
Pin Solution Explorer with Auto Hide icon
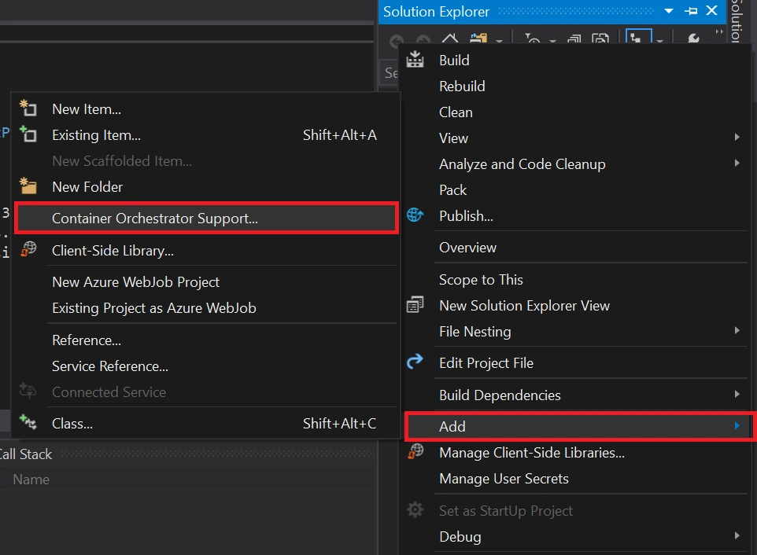(x=691, y=10)
